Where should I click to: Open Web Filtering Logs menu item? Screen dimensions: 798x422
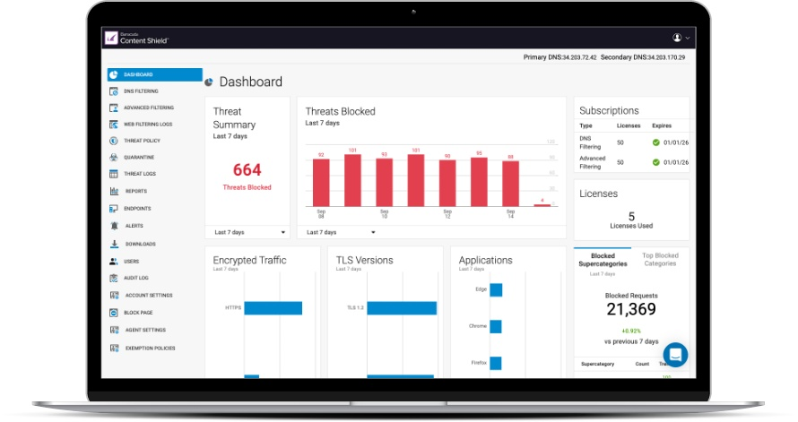[148, 124]
